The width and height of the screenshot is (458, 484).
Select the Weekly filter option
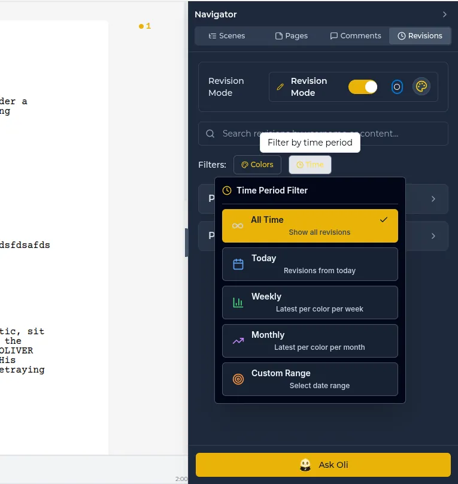tap(310, 302)
